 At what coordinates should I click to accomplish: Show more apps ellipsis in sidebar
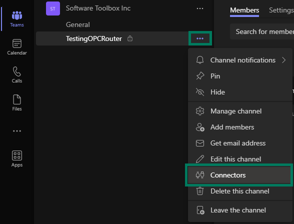click(x=17, y=131)
